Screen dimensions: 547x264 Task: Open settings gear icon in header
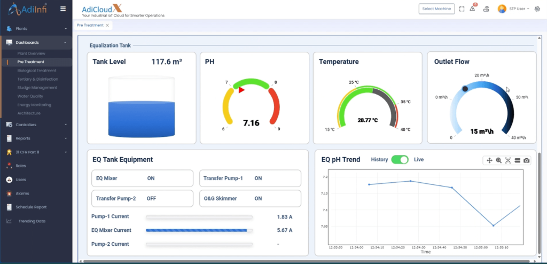[537, 9]
